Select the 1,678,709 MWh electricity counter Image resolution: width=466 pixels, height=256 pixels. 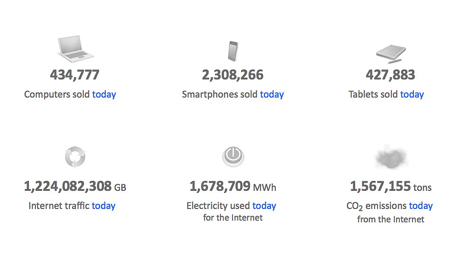click(233, 186)
